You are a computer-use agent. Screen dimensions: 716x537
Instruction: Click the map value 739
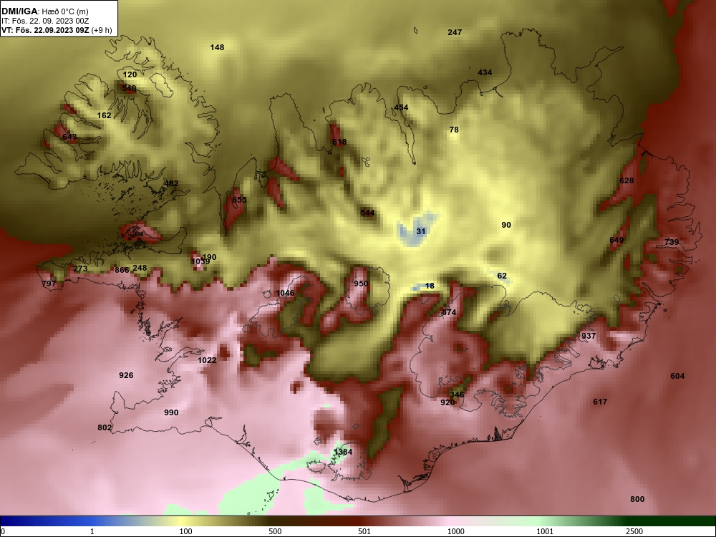(672, 242)
